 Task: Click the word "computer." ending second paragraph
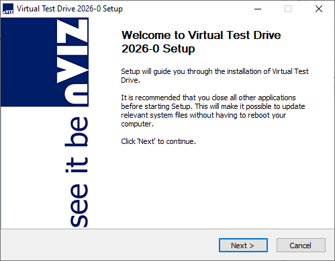[137, 124]
